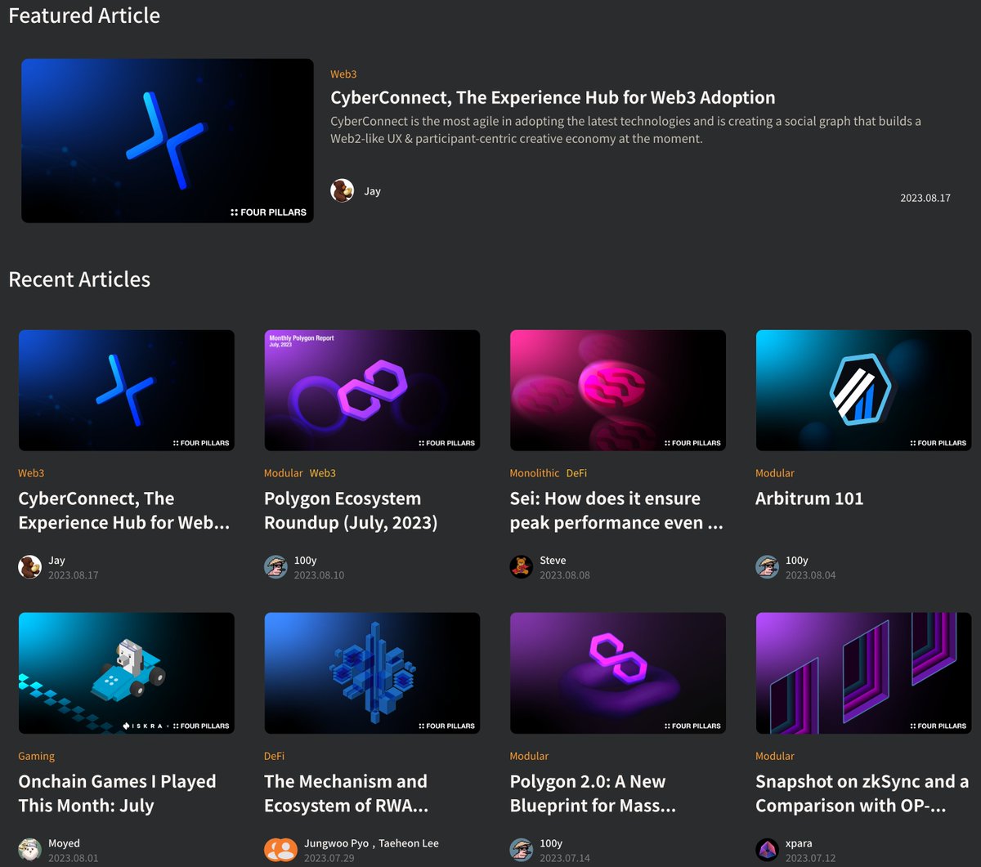Click Jay's author avatar on featured article

(342, 190)
